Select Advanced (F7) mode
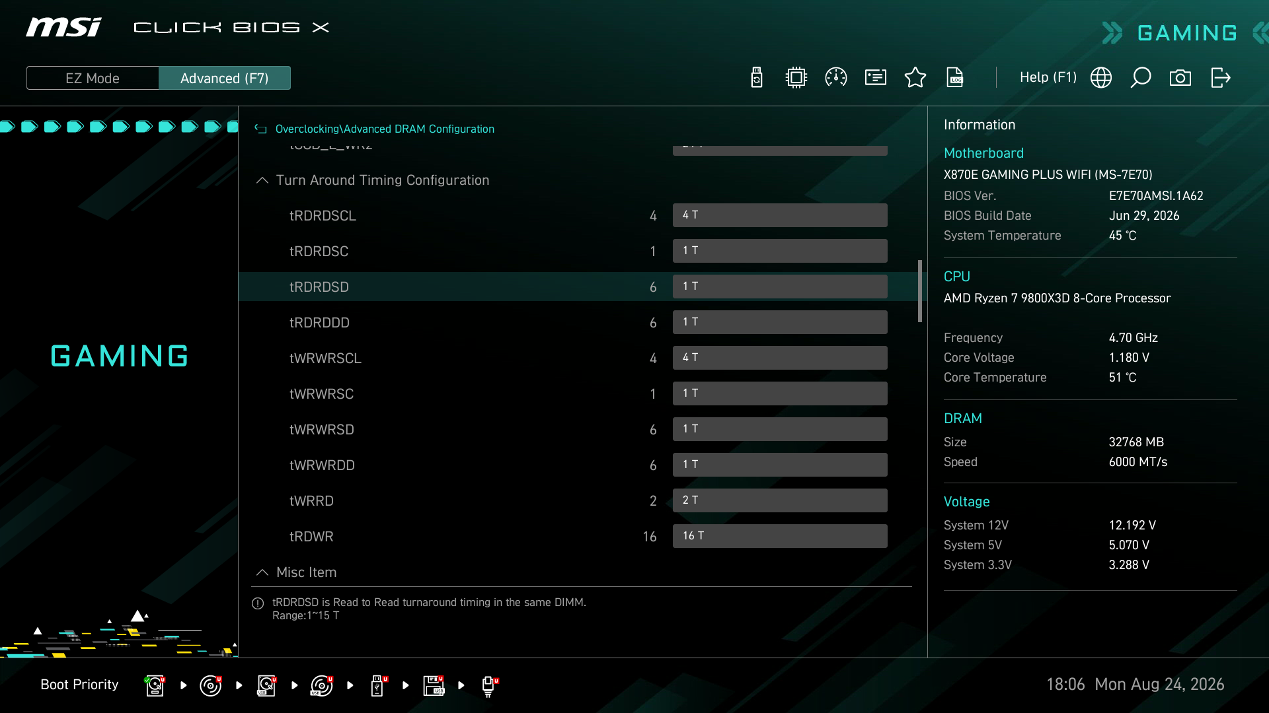 [225, 79]
